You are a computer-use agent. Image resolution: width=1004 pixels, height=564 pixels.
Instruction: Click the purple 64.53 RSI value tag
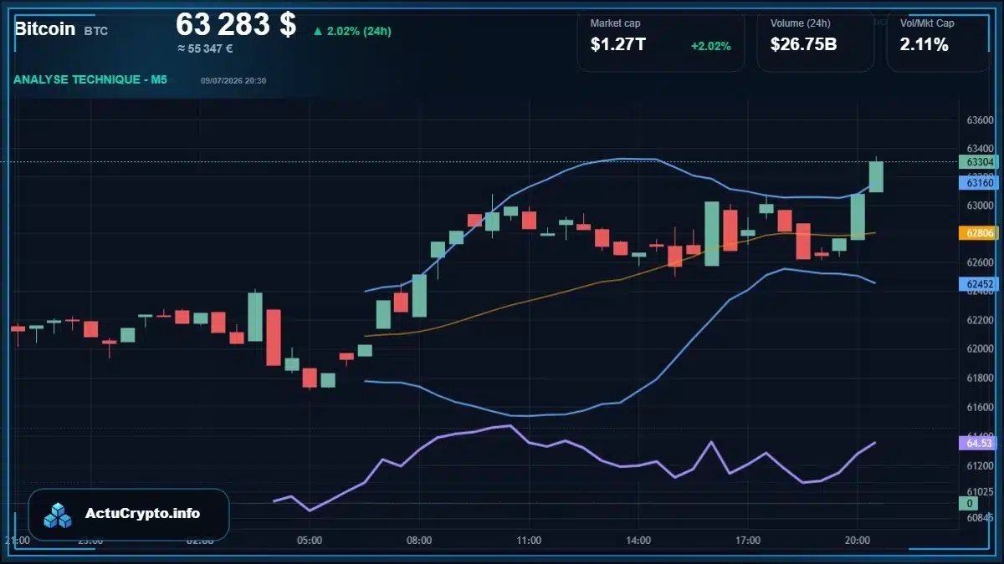click(x=979, y=443)
